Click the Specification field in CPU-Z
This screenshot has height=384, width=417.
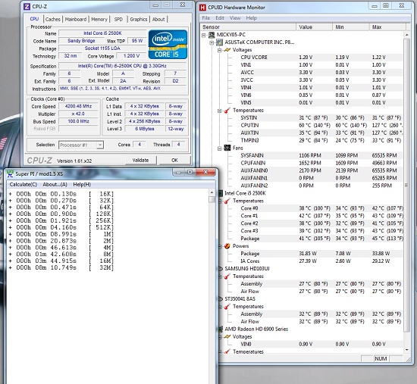122,66
